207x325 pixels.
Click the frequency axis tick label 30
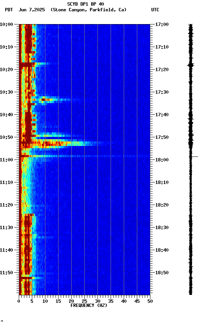97,301
